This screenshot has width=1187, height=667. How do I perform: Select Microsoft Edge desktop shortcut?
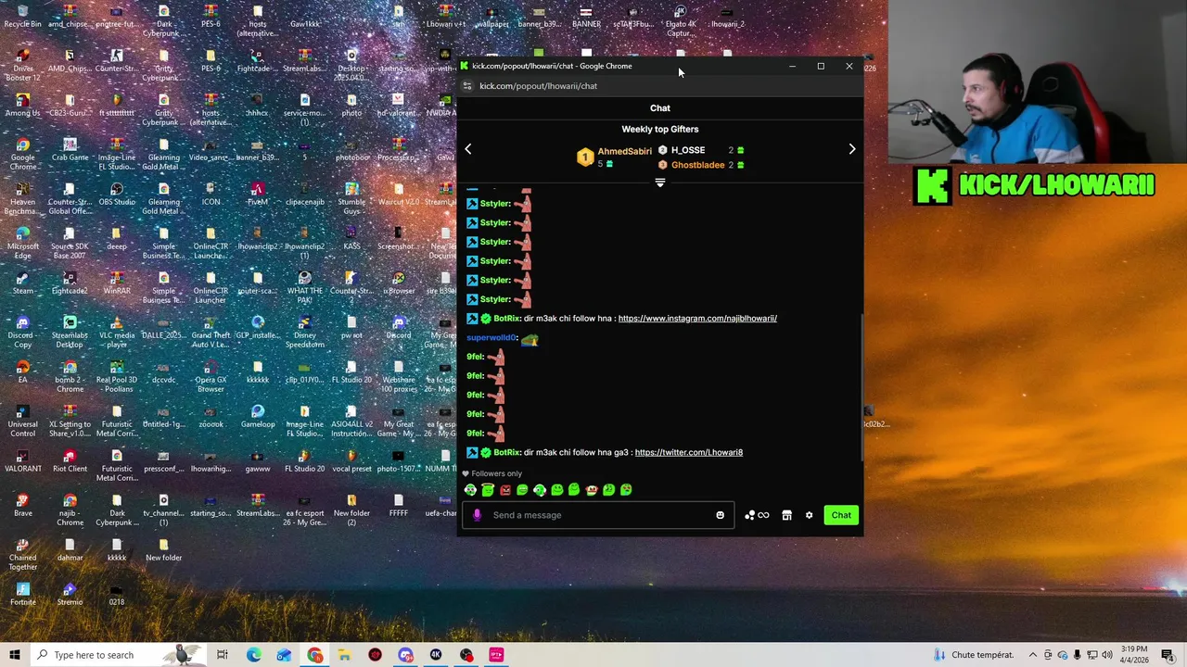(22, 243)
